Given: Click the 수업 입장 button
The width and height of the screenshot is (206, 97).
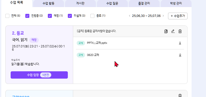Looking at the screenshot, I should (x=39, y=75).
